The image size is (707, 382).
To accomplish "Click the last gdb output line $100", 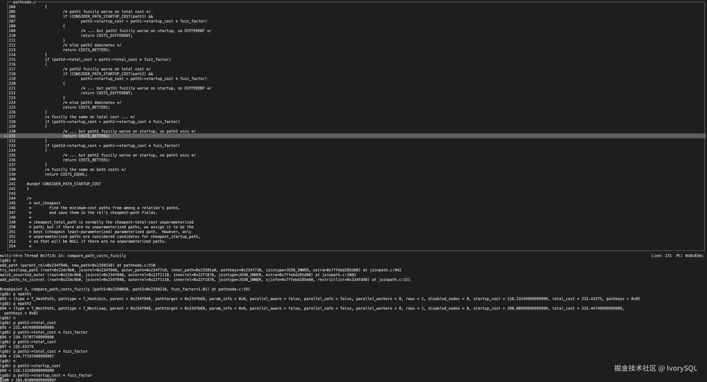I will coord(28,380).
